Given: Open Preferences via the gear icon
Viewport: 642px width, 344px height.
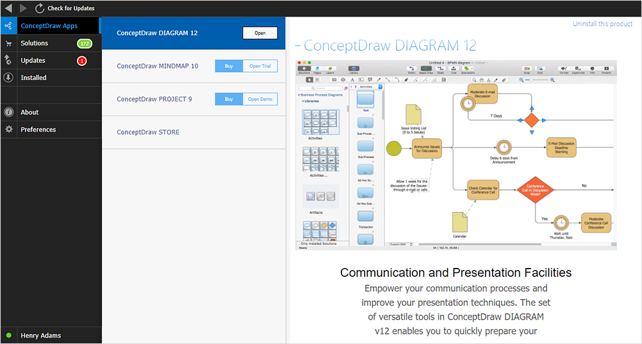Looking at the screenshot, I should point(8,129).
